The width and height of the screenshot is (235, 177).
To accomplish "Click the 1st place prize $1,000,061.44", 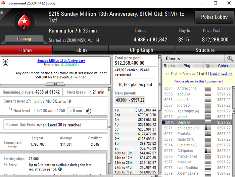I will click(x=146, y=110).
